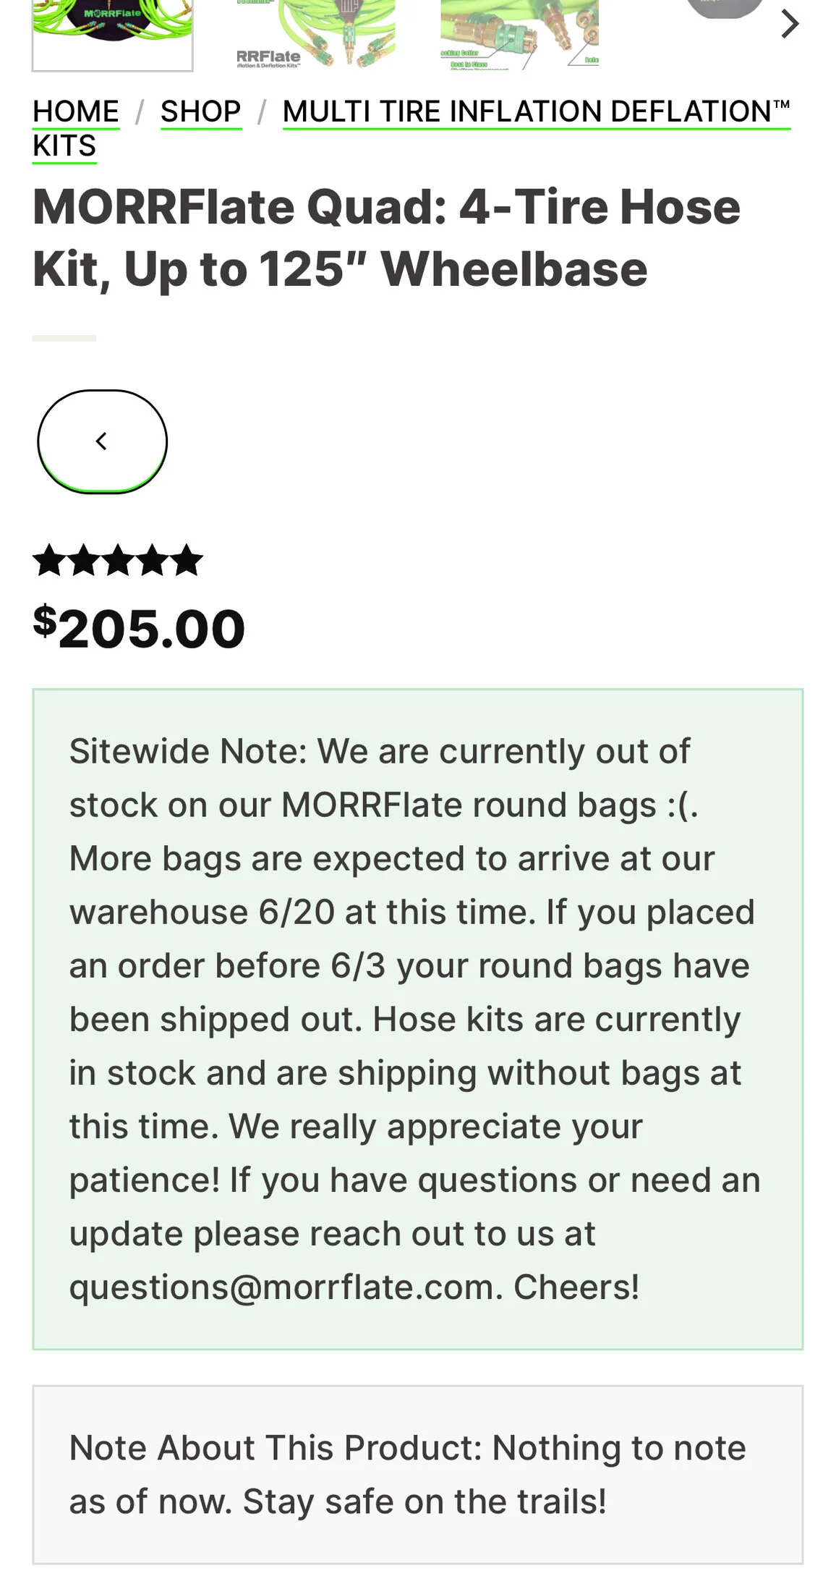Click the Note About This Product box
The width and height of the screenshot is (836, 1592).
pos(417,1474)
